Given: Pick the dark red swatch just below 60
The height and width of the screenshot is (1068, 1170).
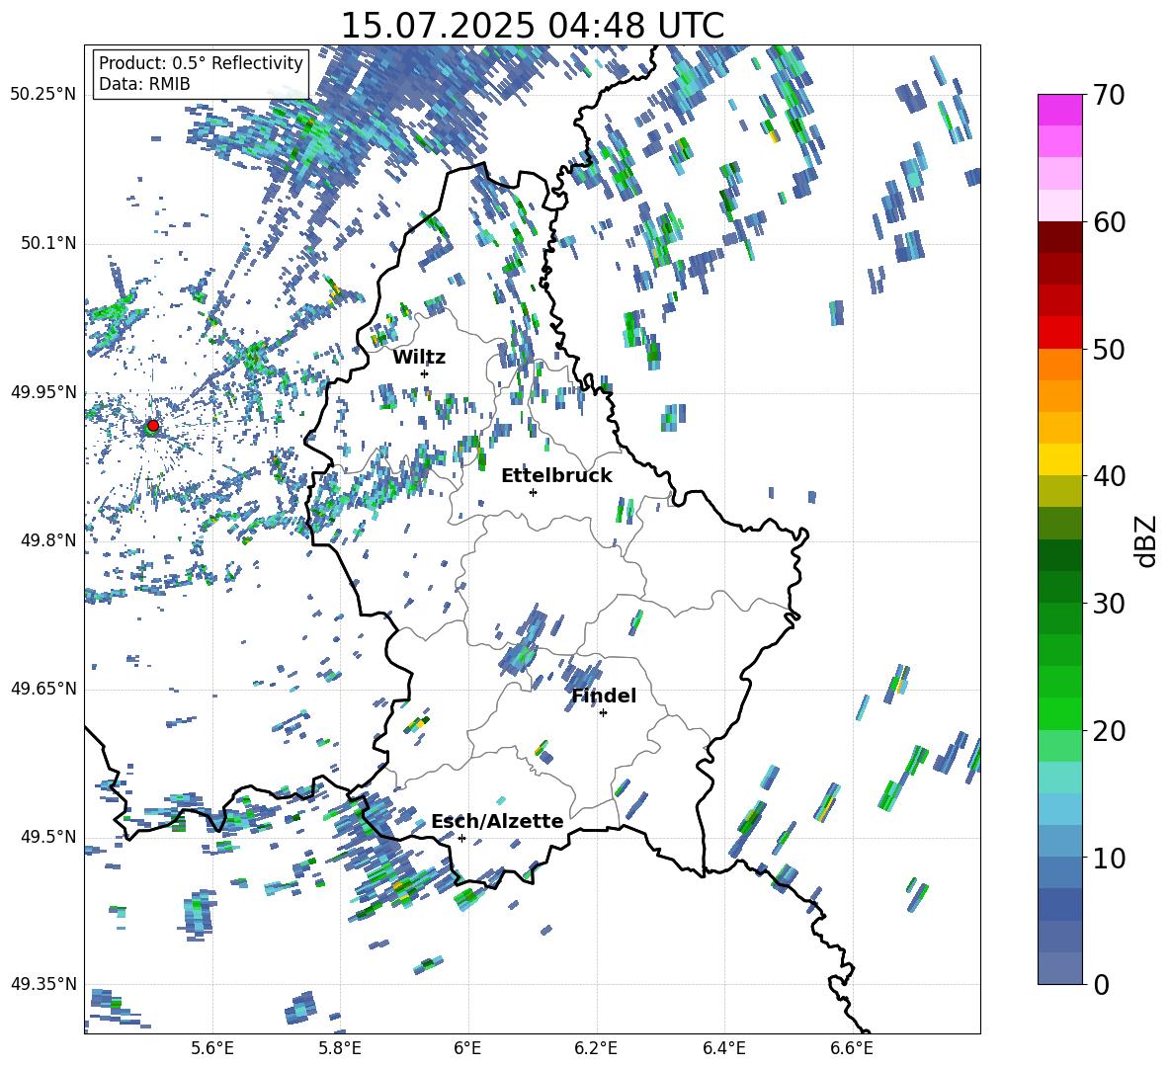Looking at the screenshot, I should click(1060, 237).
